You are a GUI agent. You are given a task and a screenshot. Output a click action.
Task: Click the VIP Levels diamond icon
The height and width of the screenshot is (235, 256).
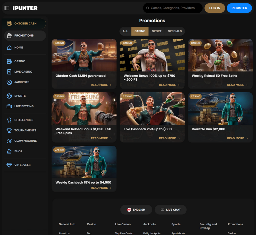coord(9,165)
